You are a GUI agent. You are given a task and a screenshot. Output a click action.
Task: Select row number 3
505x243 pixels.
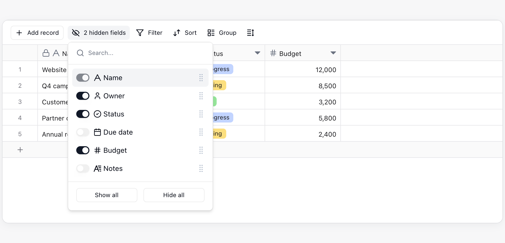(20, 101)
